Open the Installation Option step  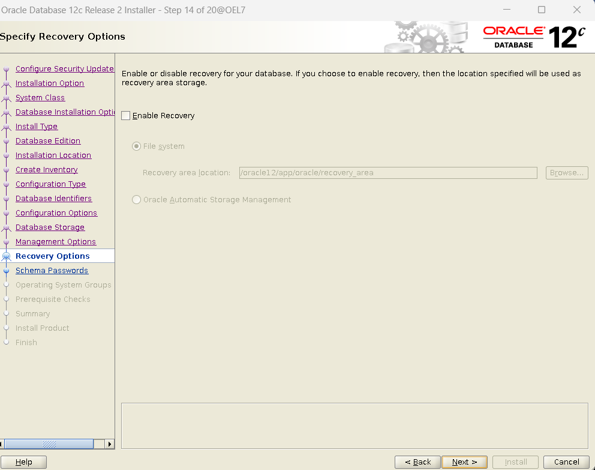coord(50,83)
